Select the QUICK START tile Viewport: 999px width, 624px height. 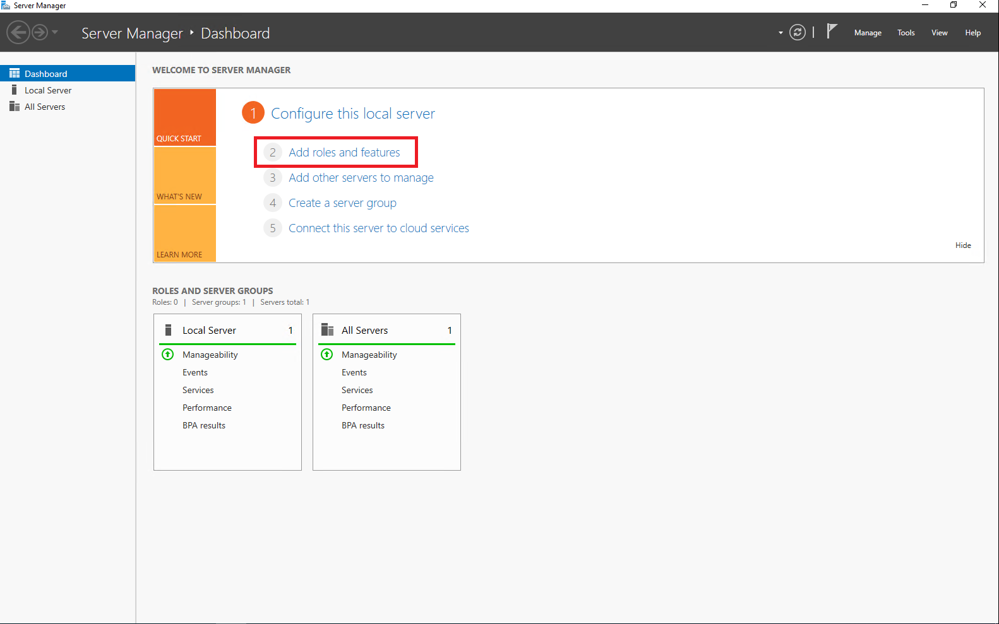tap(184, 117)
